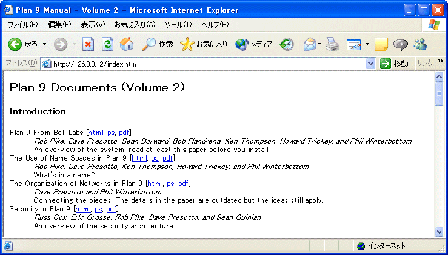Image resolution: width=448 pixels, height=255 pixels.
Task: Click the greyed-out forward arrow button
Action: (x=60, y=44)
